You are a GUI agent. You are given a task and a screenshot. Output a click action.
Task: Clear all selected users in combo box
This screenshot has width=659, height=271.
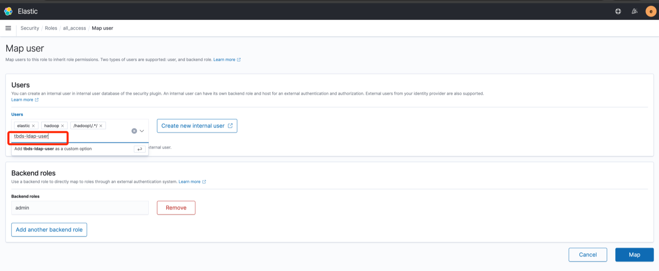(134, 131)
